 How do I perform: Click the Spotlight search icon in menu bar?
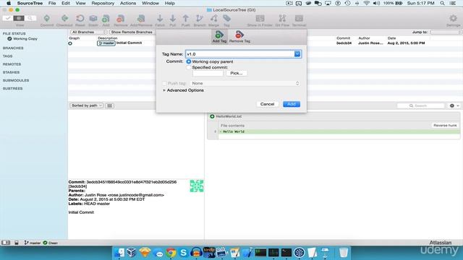[442, 3]
